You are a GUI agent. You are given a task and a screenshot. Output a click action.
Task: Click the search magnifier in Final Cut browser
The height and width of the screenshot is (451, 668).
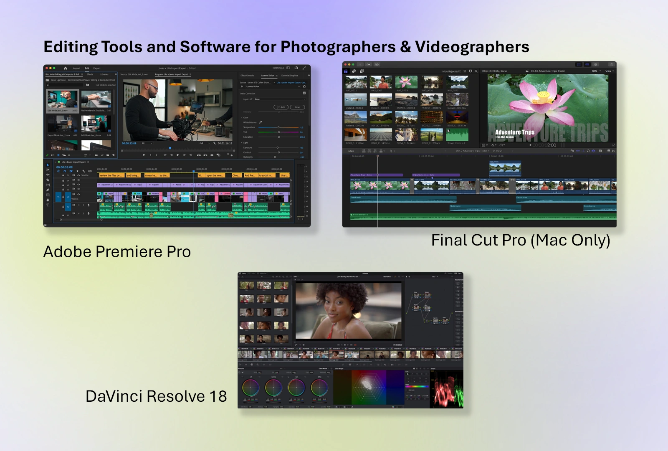coord(476,71)
